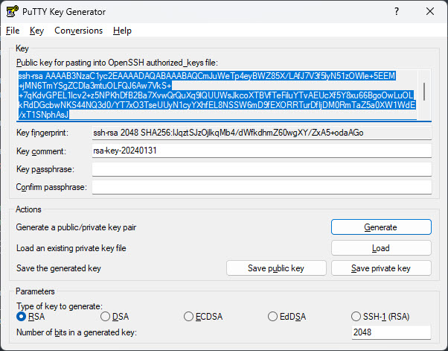Image resolution: width=448 pixels, height=351 pixels.
Task: Click 'Type of key to generate:' label
Action: coord(60,306)
